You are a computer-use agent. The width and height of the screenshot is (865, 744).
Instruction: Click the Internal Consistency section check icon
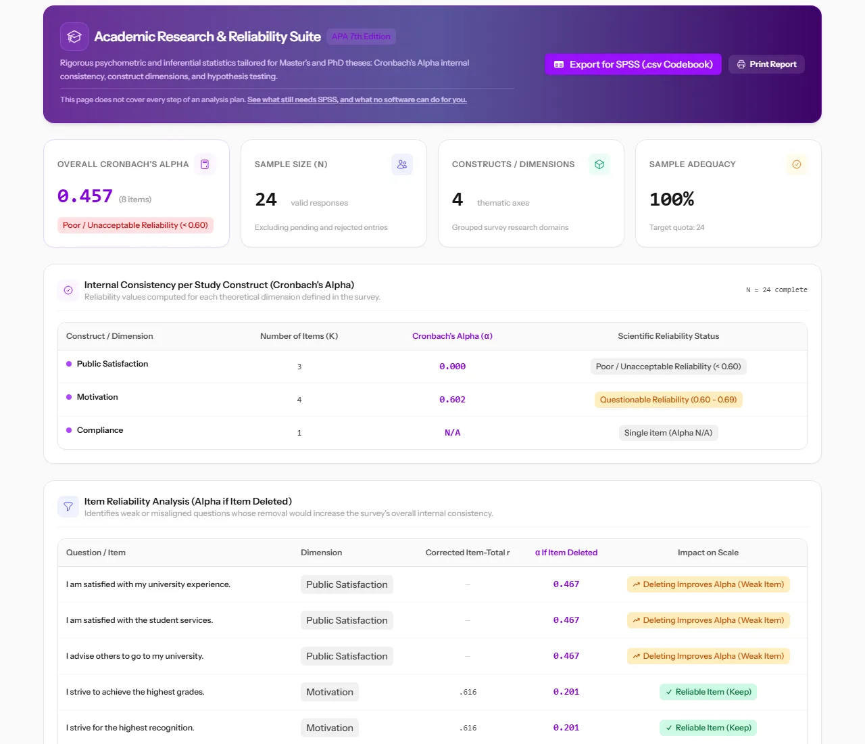coord(68,290)
